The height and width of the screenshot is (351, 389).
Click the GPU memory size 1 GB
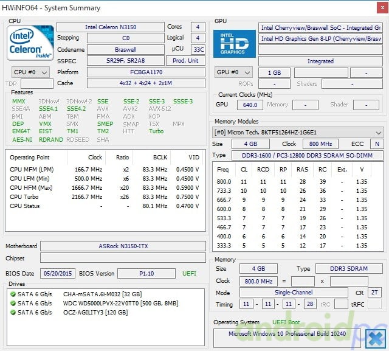pos(274,73)
